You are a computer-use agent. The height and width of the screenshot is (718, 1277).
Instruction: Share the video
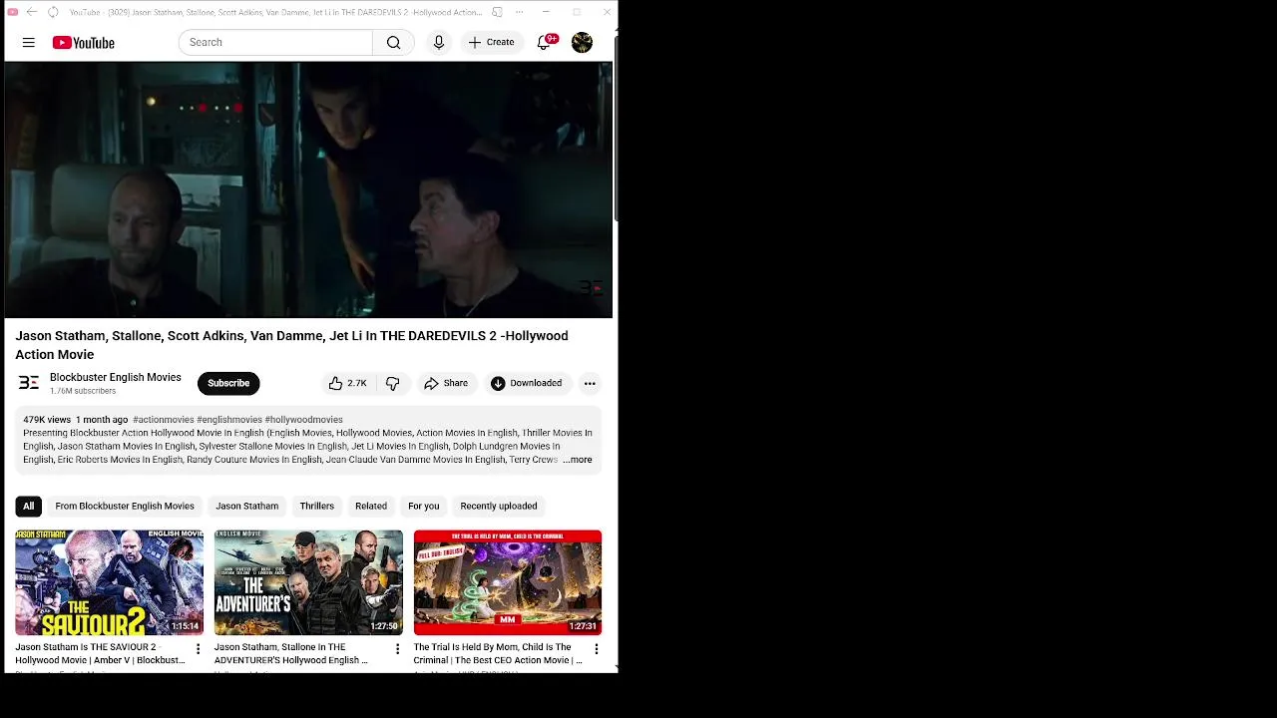[x=446, y=383]
